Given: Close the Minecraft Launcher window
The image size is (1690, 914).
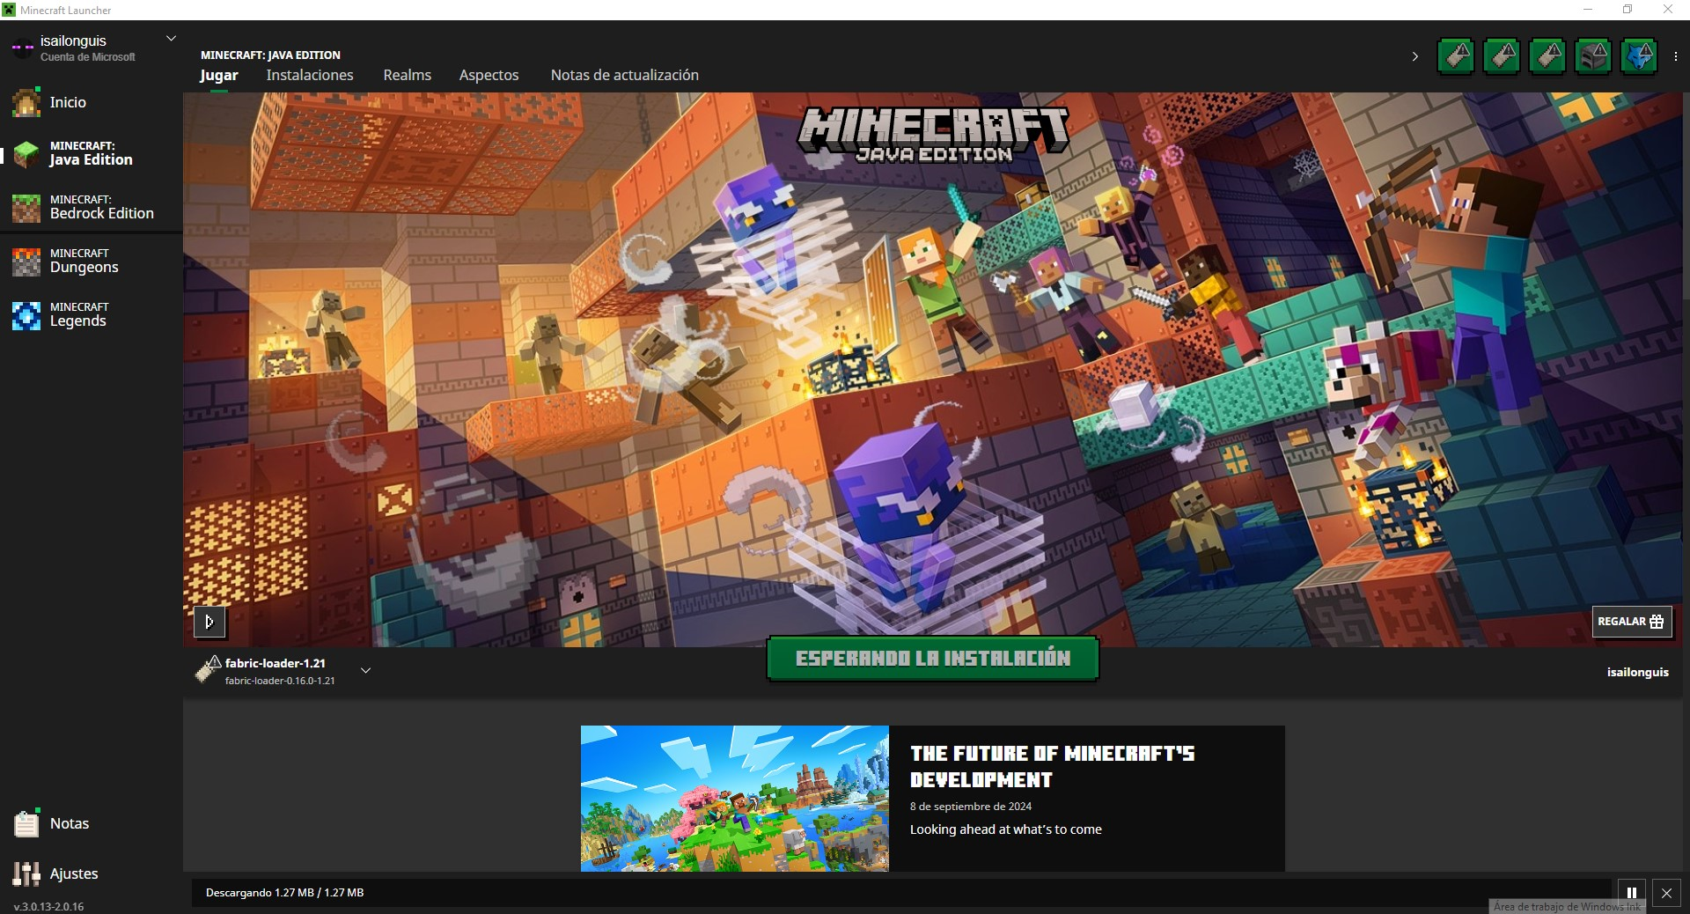Looking at the screenshot, I should tap(1667, 10).
